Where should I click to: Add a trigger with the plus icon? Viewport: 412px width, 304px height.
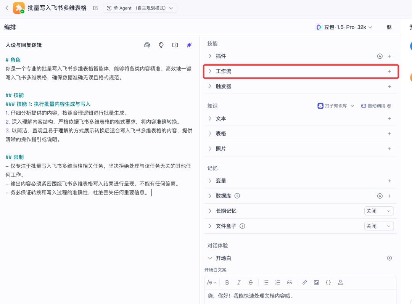click(x=389, y=87)
